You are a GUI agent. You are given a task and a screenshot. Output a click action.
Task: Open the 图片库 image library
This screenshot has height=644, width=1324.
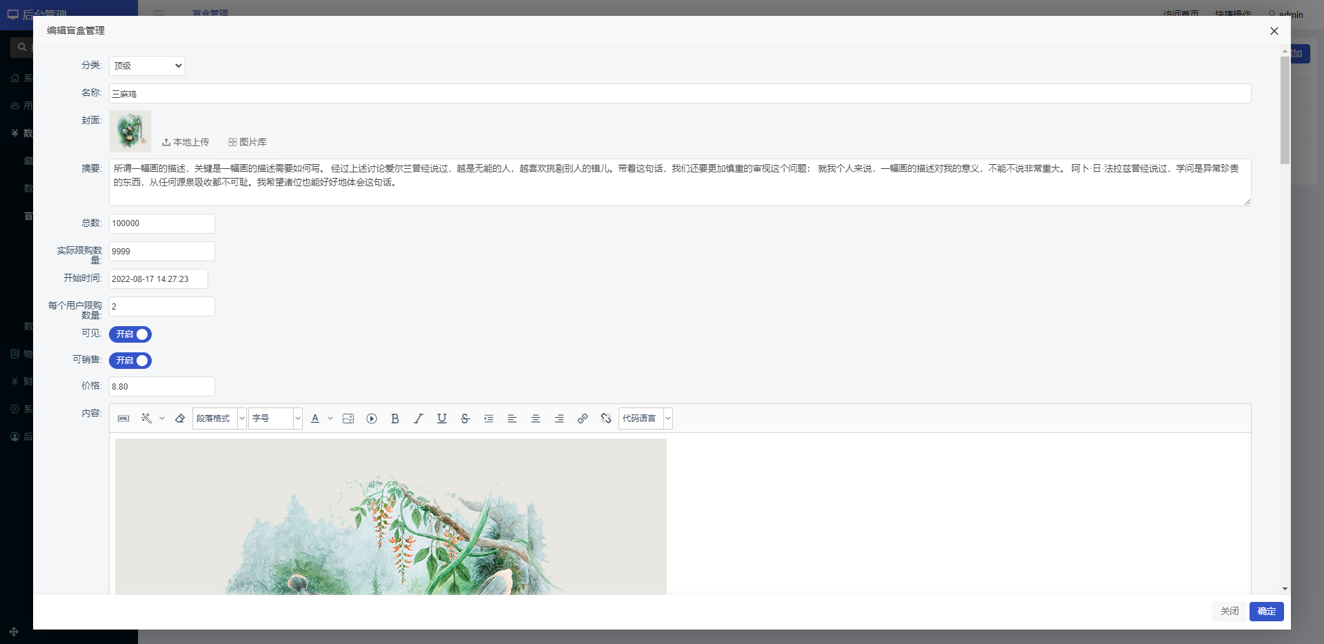coord(248,142)
